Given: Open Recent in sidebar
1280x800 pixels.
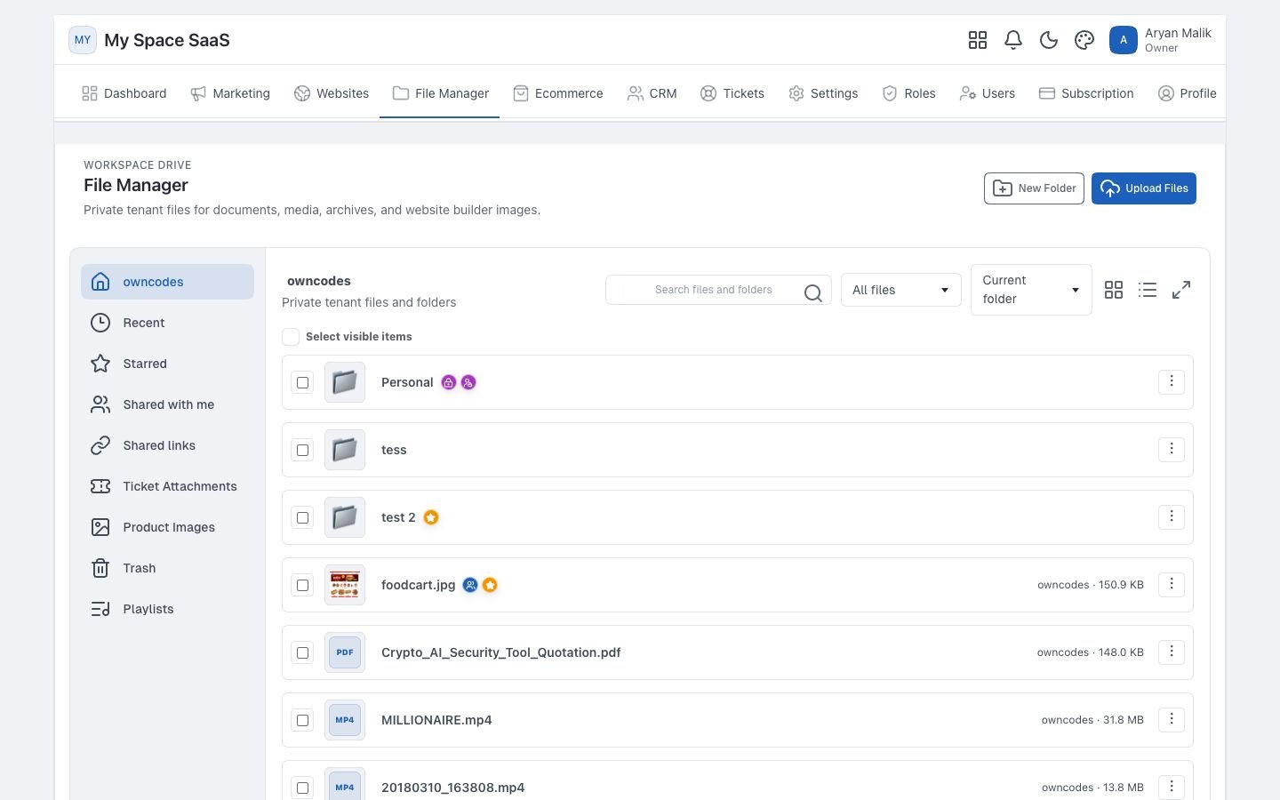Looking at the screenshot, I should 167,323.
